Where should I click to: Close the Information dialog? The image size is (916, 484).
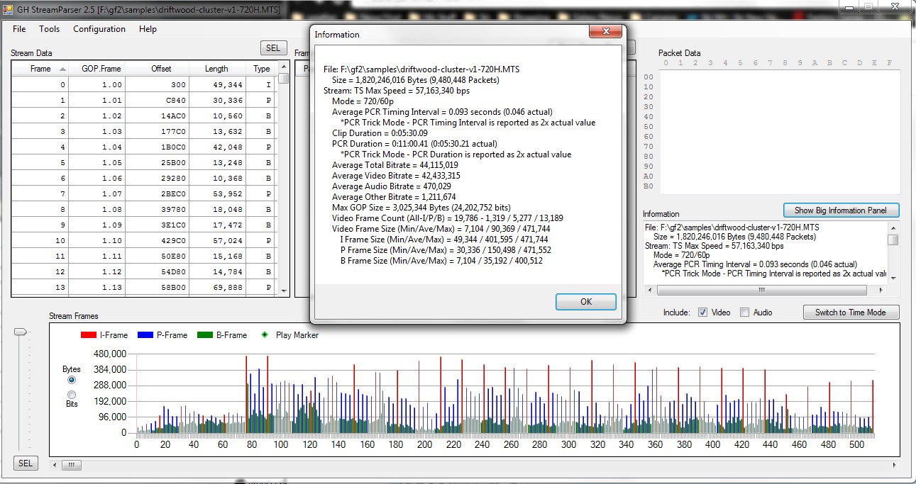coord(606,32)
